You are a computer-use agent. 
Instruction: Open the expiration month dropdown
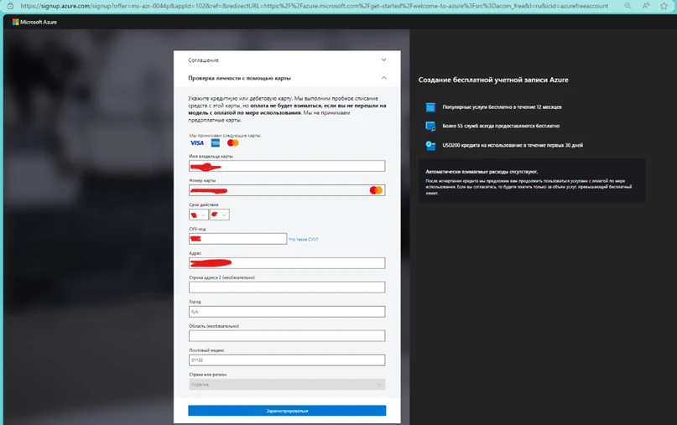[199, 215]
